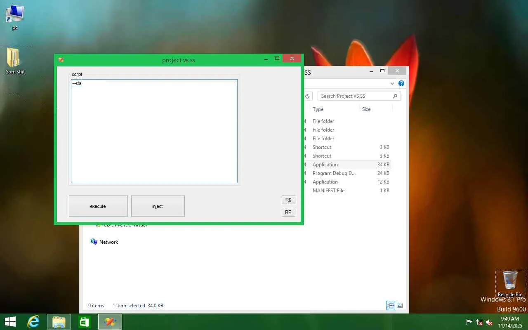The height and width of the screenshot is (330, 528).
Task: Click the RE button in project vs ss
Action: 288,212
